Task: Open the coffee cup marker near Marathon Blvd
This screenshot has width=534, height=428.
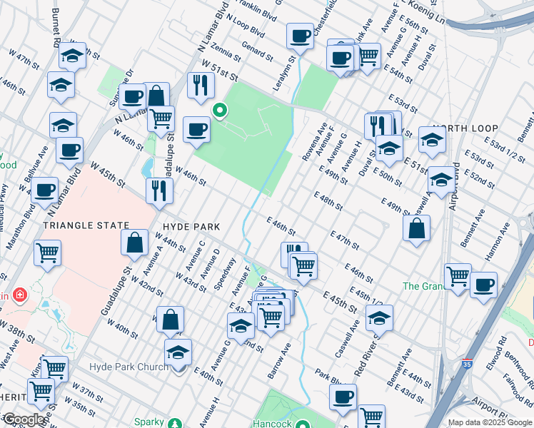Action: (45, 190)
